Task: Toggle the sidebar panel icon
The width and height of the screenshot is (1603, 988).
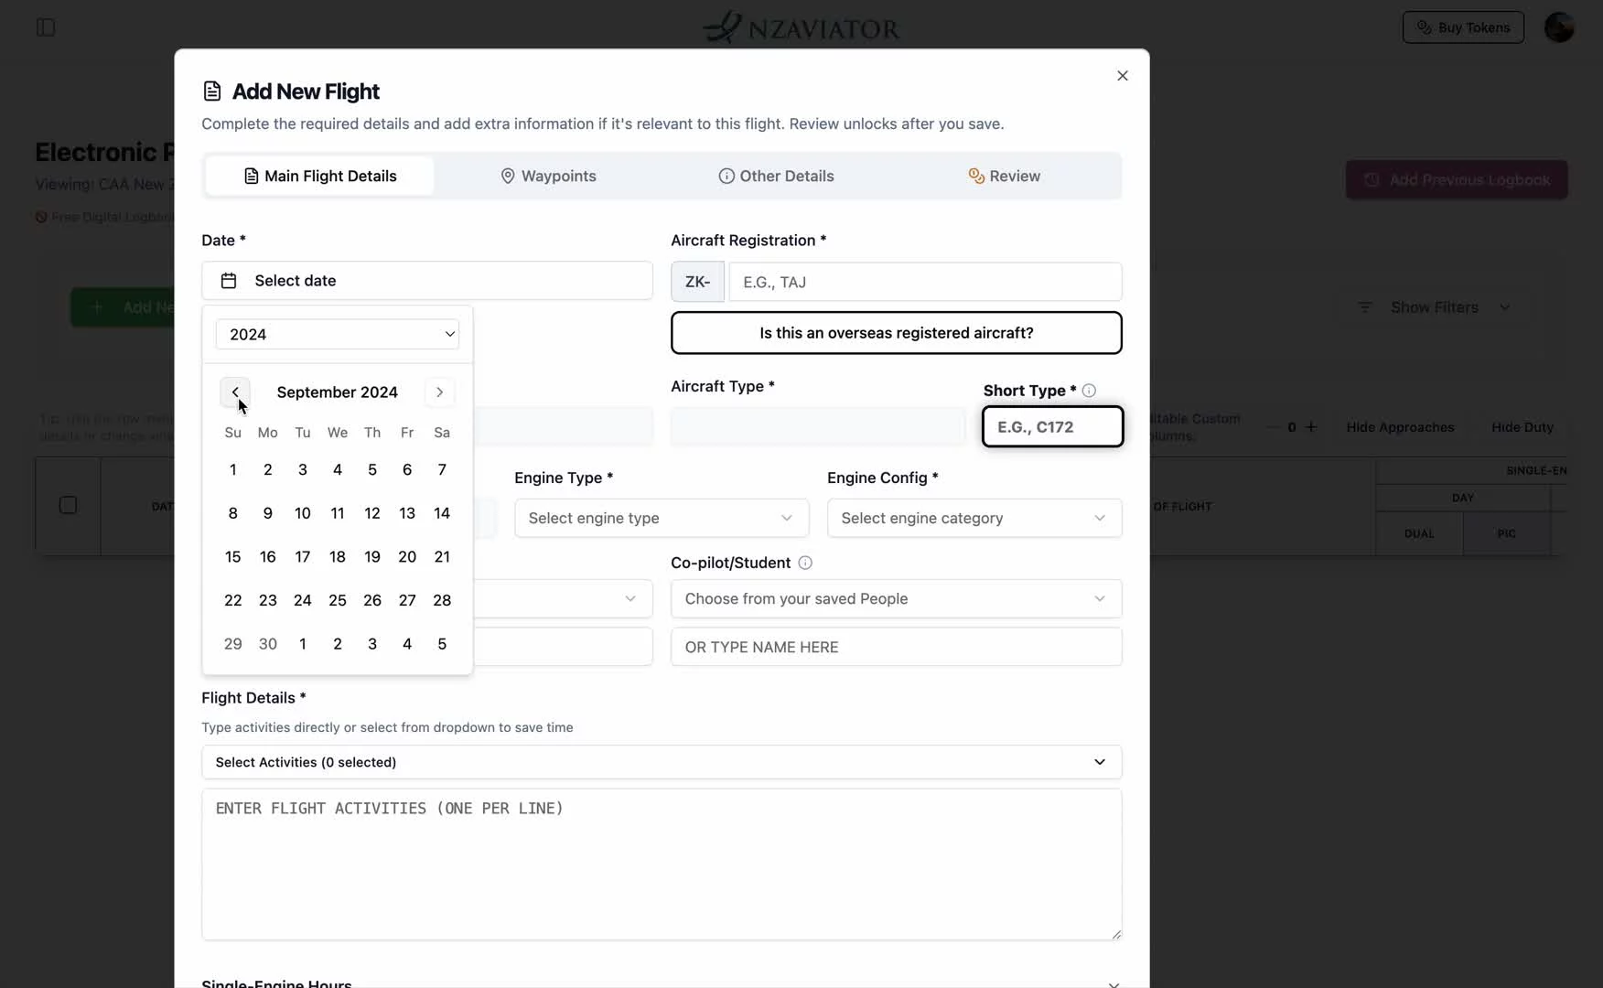Action: [x=46, y=27]
